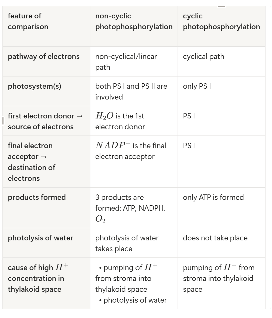272x318 pixels.
Task: Click the "feature of comparison" header cell
Action: tap(46, 27)
